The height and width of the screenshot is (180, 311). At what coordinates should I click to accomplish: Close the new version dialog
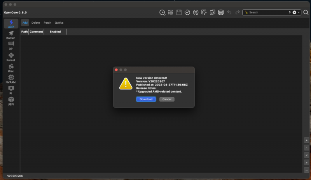[116, 70]
